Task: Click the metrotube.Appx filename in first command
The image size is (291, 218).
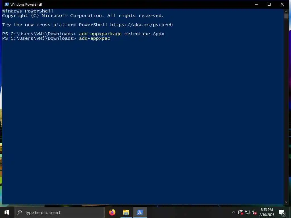Action: 144,34
